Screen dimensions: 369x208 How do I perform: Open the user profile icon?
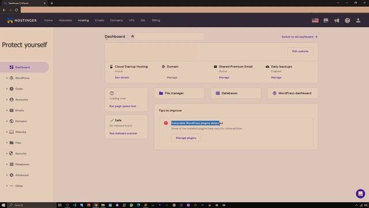[358, 21]
